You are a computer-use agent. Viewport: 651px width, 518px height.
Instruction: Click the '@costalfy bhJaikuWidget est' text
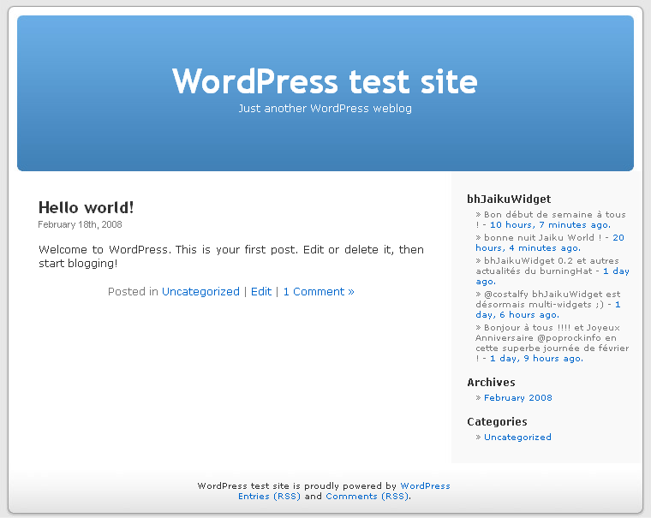coord(552,294)
